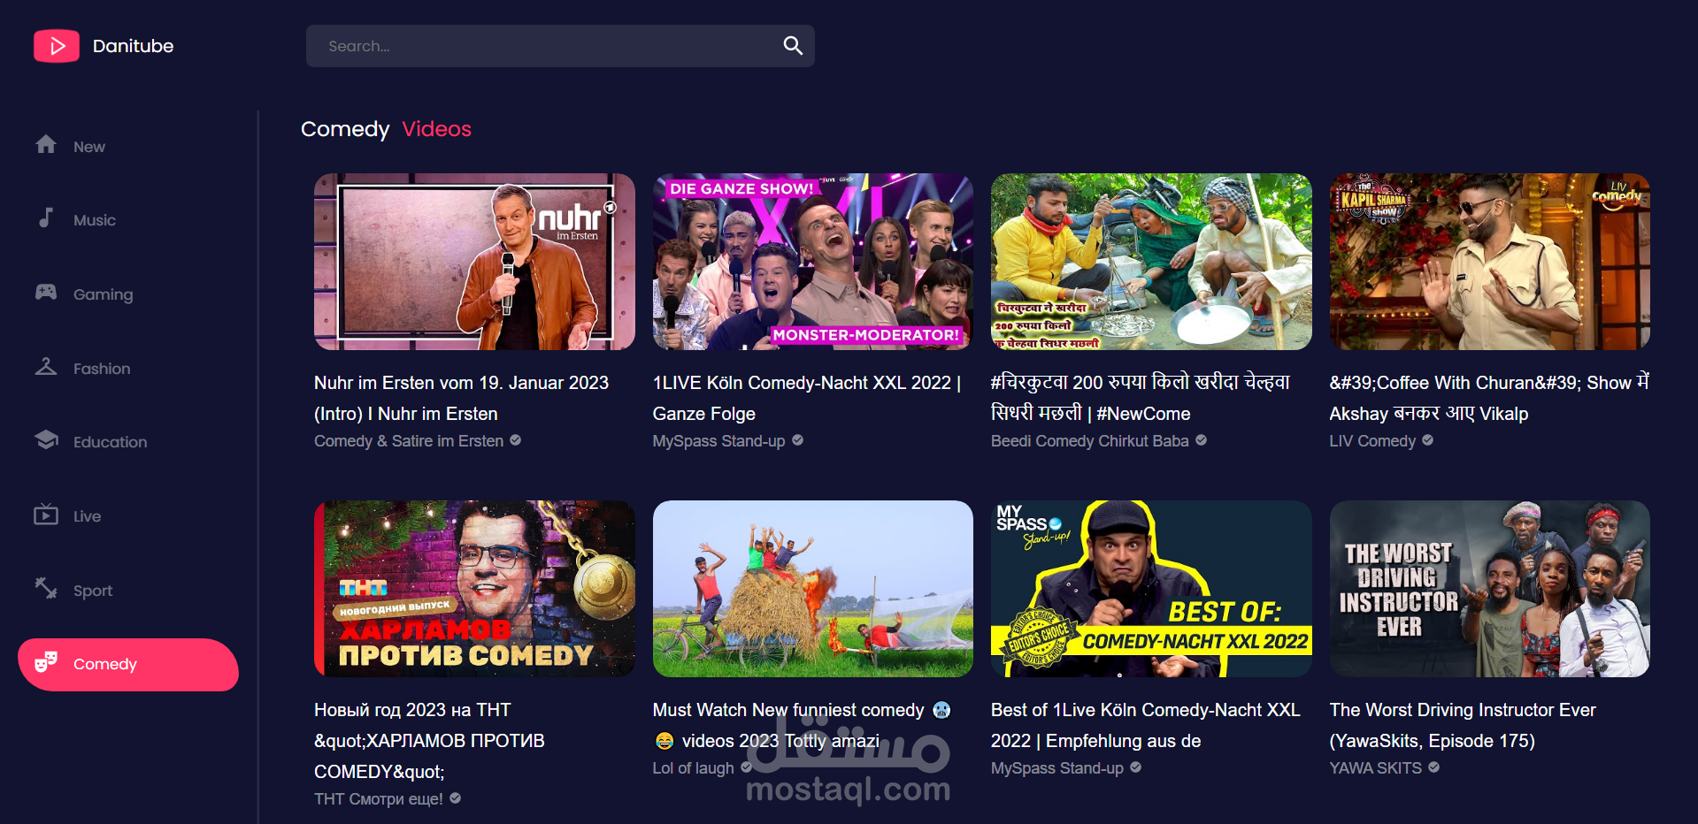Click verified badge next to Beedi Comedy Chirkut Baba
The width and height of the screenshot is (1698, 824).
(x=1201, y=440)
